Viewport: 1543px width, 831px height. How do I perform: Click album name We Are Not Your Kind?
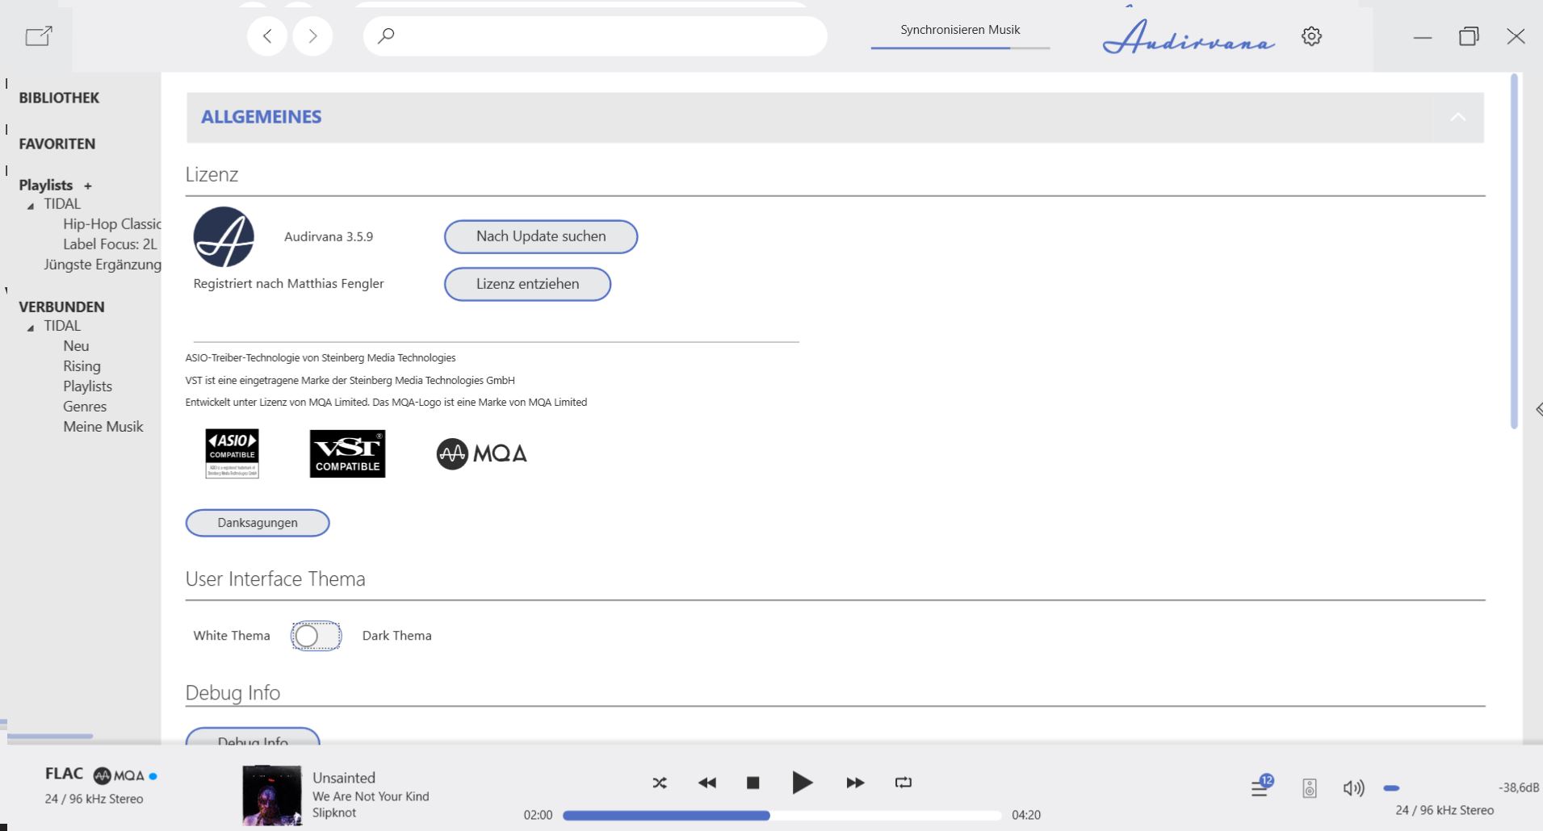(x=371, y=796)
